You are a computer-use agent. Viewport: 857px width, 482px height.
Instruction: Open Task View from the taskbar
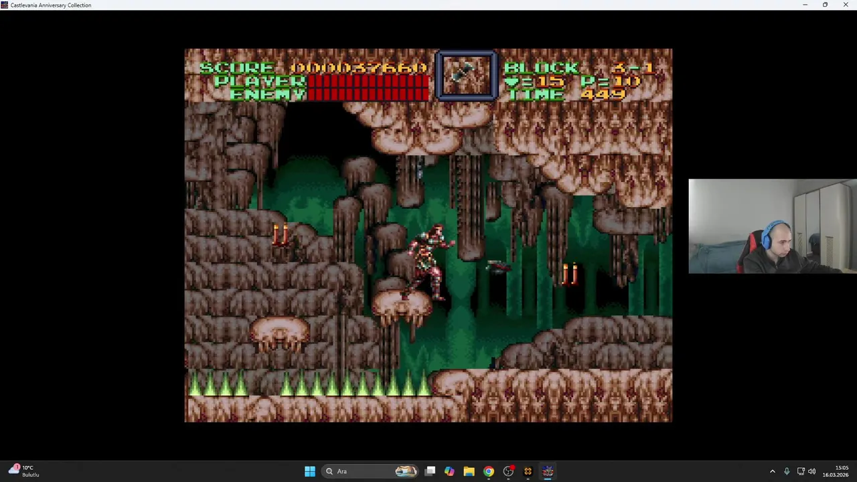click(x=431, y=471)
